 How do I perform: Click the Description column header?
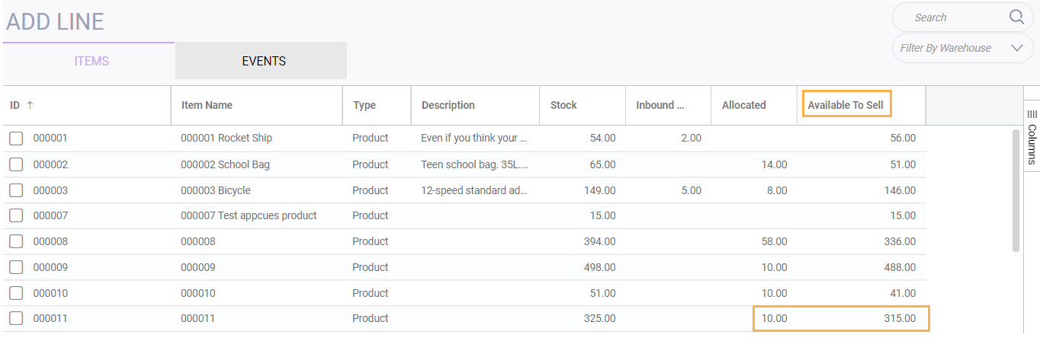(448, 106)
